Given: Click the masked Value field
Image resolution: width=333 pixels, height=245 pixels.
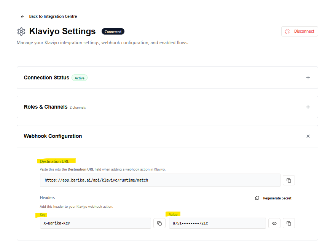Looking at the screenshot, I should 217,223.
